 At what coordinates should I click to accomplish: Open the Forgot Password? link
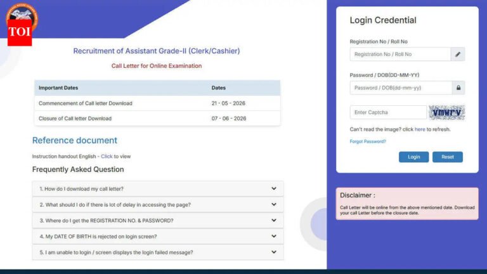coord(368,141)
